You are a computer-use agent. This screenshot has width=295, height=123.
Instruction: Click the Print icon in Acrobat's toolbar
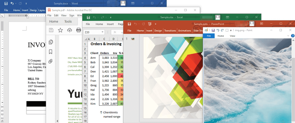pyautogui.click(x=78, y=30)
